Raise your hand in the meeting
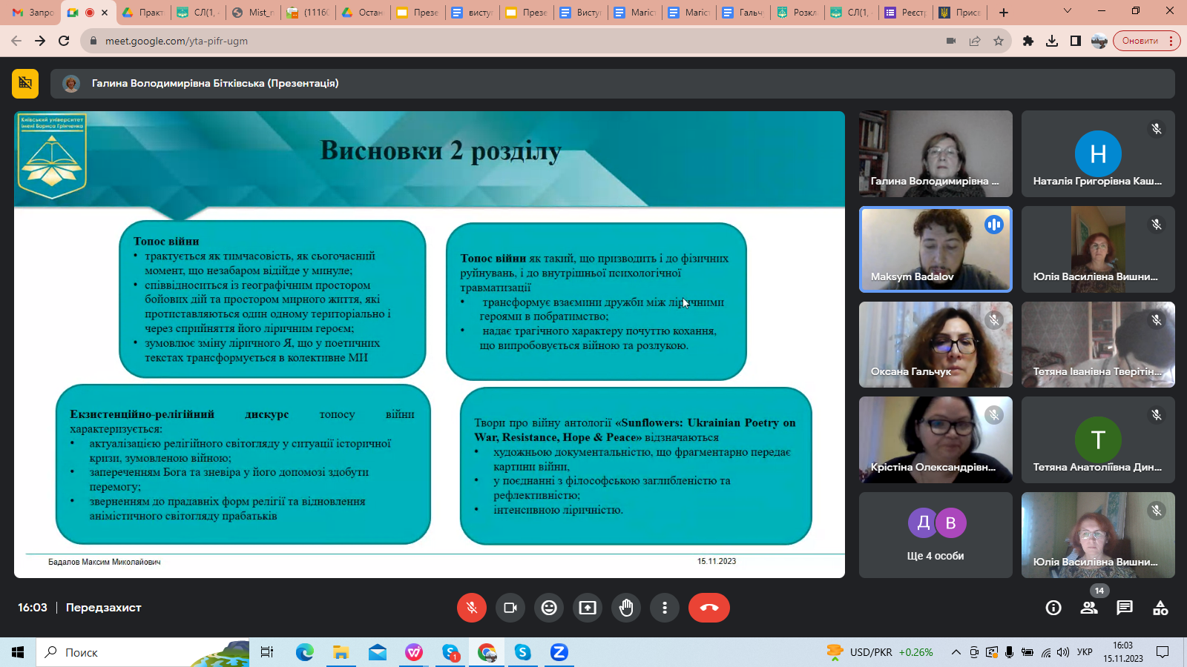1187x667 pixels. click(x=626, y=608)
